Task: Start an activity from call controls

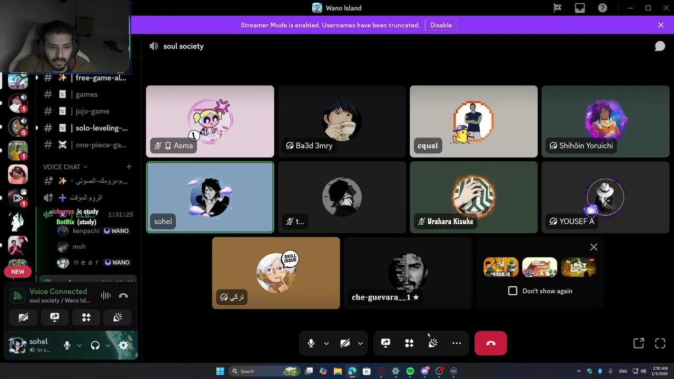Action: 409,343
